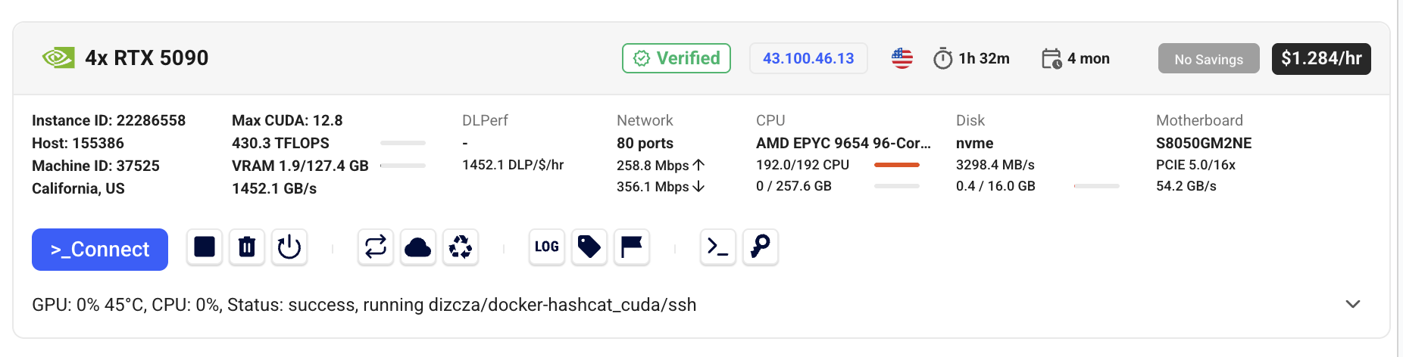Manage SSH keys with the key icon

[761, 247]
